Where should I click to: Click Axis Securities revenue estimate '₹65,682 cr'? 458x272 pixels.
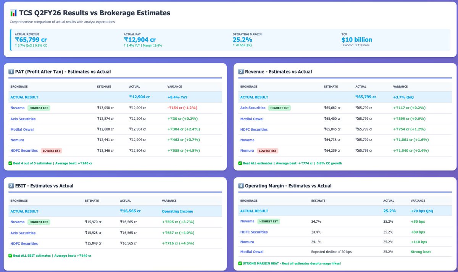coord(332,108)
